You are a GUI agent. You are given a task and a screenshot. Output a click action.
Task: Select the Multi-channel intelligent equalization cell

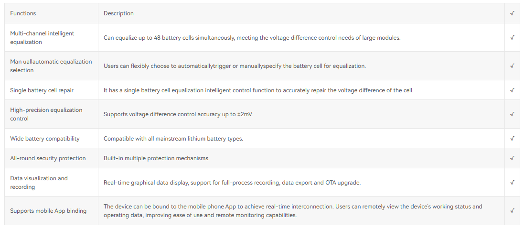pyautogui.click(x=42, y=38)
